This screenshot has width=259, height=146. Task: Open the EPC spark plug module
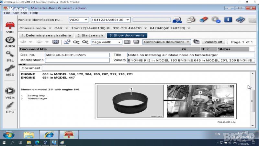(10, 106)
